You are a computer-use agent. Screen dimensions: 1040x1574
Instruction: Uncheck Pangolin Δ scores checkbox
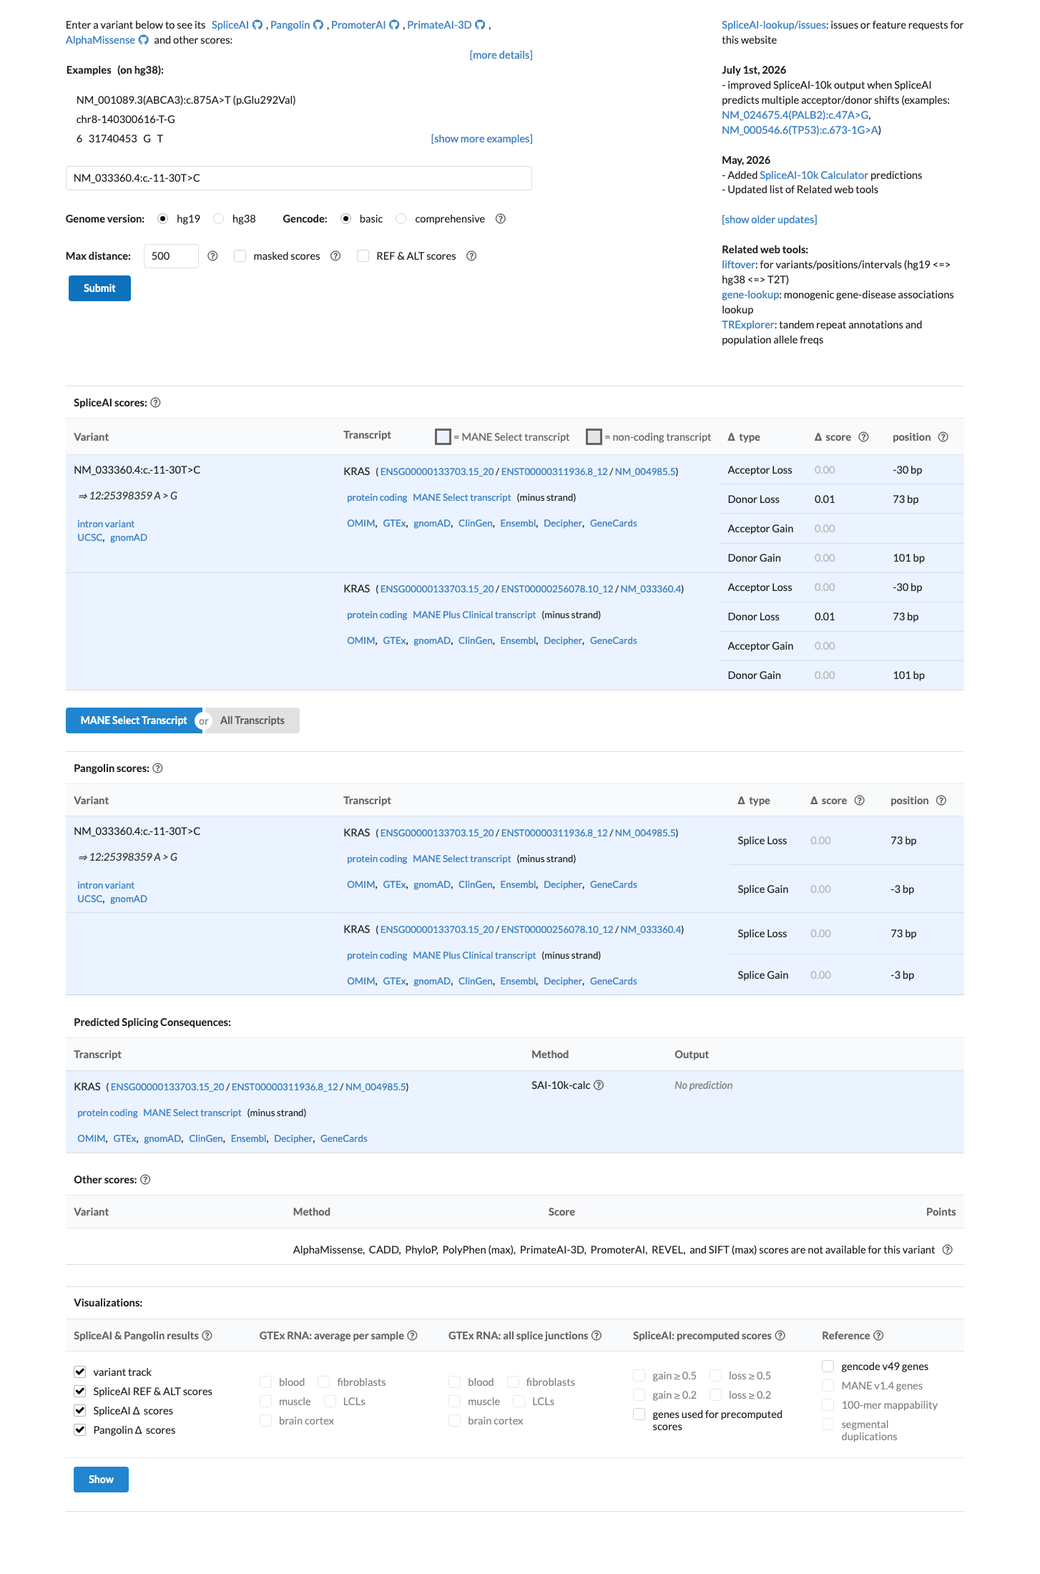pyautogui.click(x=80, y=1430)
